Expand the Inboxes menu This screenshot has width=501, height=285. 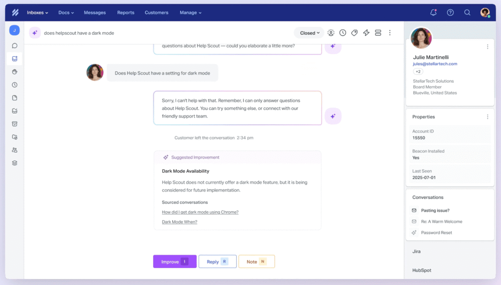(x=38, y=13)
